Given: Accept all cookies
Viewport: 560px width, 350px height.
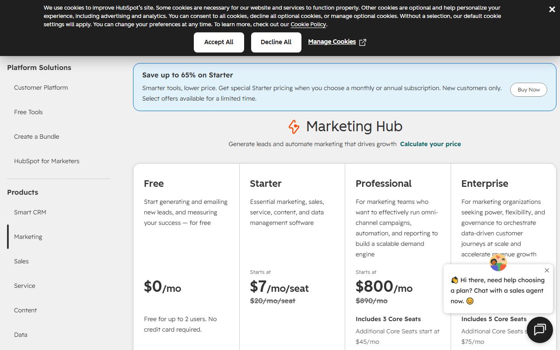Looking at the screenshot, I should point(219,42).
